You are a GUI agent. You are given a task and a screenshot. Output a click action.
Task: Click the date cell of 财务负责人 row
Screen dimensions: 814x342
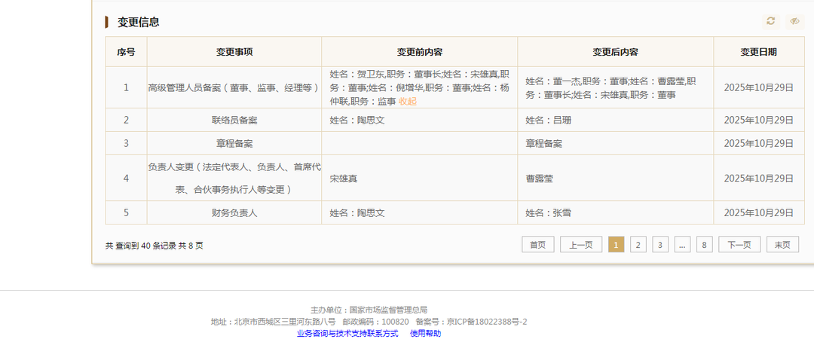[759, 212]
